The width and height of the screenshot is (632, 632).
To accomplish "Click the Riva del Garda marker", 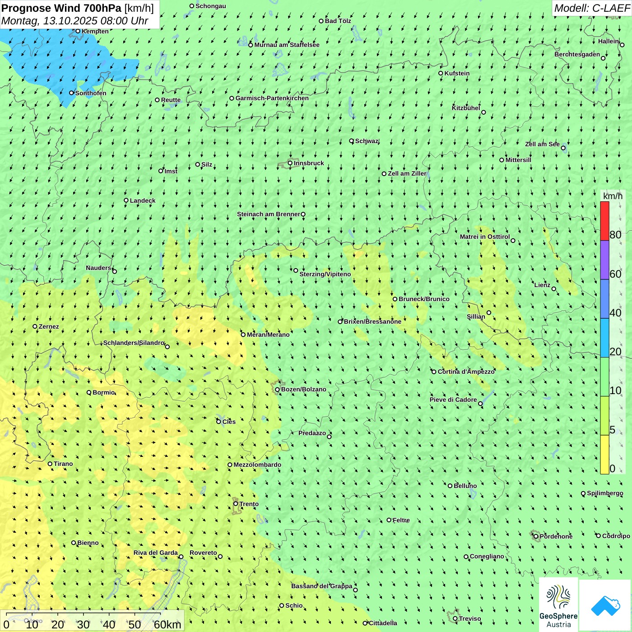I will click(181, 557).
